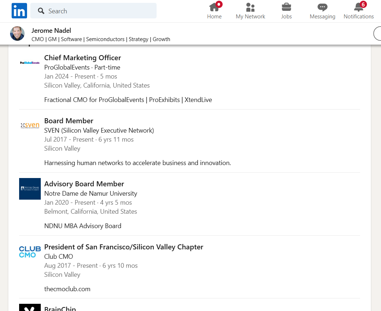
Task: Click 'SVEN (Silicon Valley Executive Network)' text
Action: (x=99, y=130)
